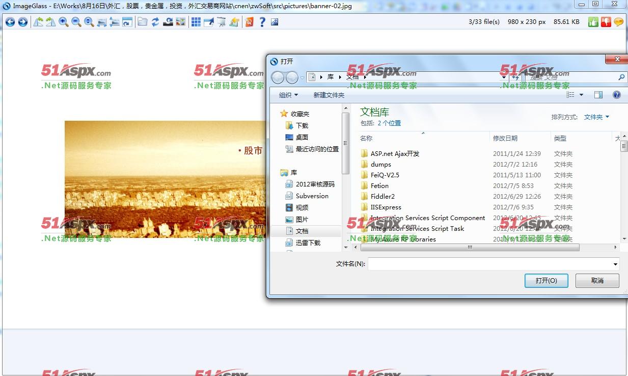Sort by 名称 column header

pos(366,138)
